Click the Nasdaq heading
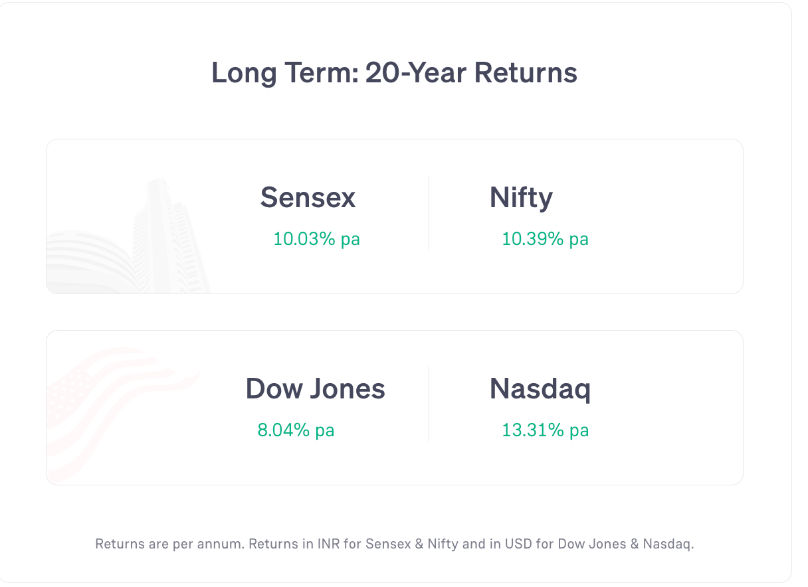The width and height of the screenshot is (808, 587). coord(540,389)
